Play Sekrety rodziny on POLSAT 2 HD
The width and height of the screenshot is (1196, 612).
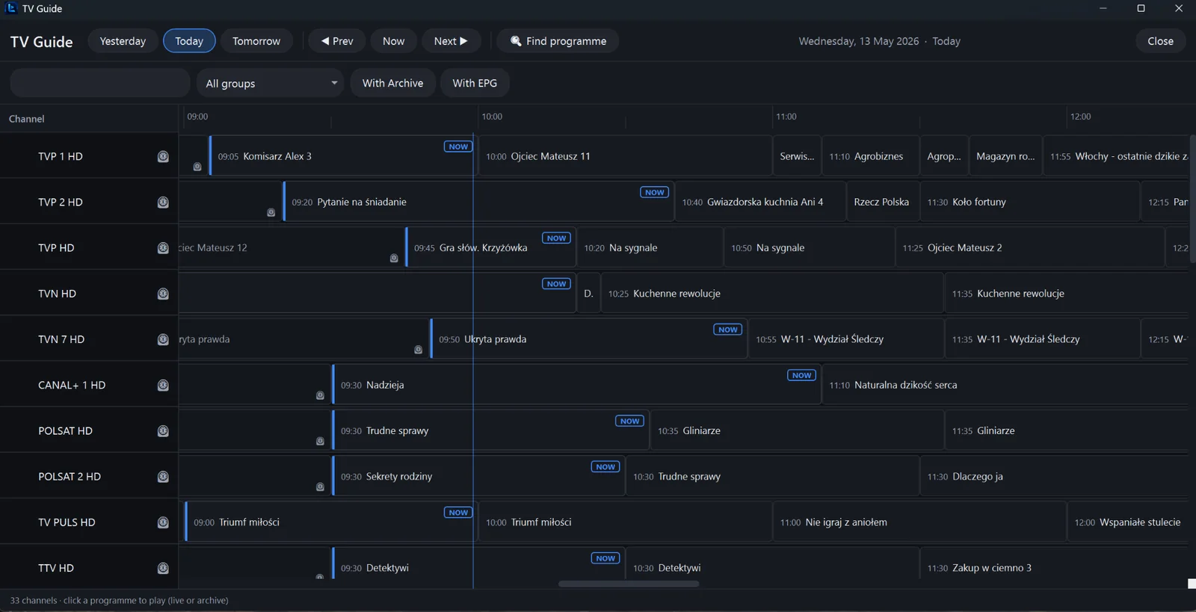coord(478,476)
